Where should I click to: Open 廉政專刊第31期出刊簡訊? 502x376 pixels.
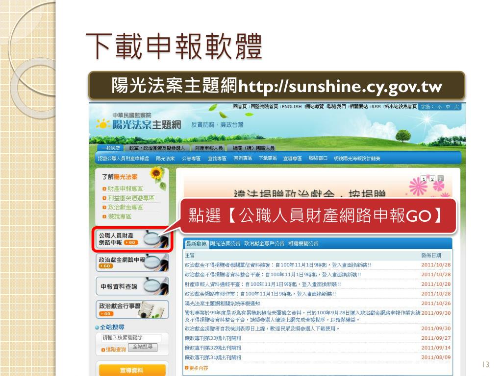tap(213, 357)
